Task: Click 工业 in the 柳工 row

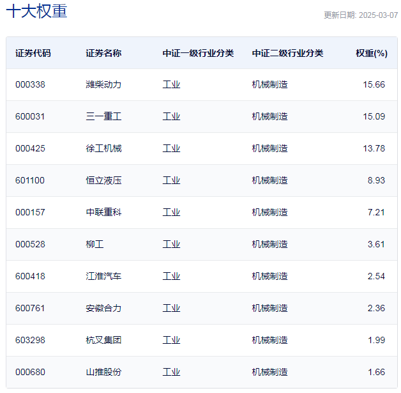Action: pyautogui.click(x=171, y=244)
